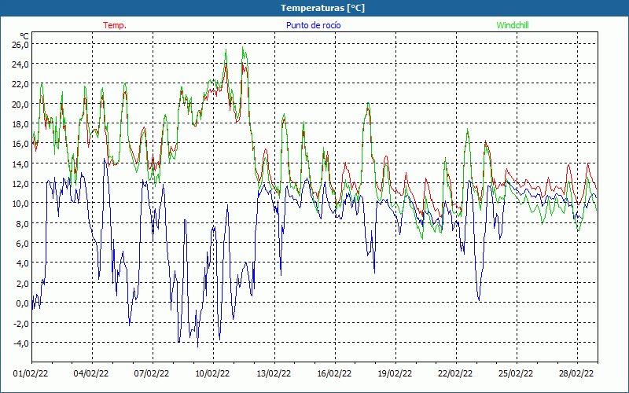Select the -4,0 y-axis value
The width and height of the screenshot is (629, 393).
point(21,343)
